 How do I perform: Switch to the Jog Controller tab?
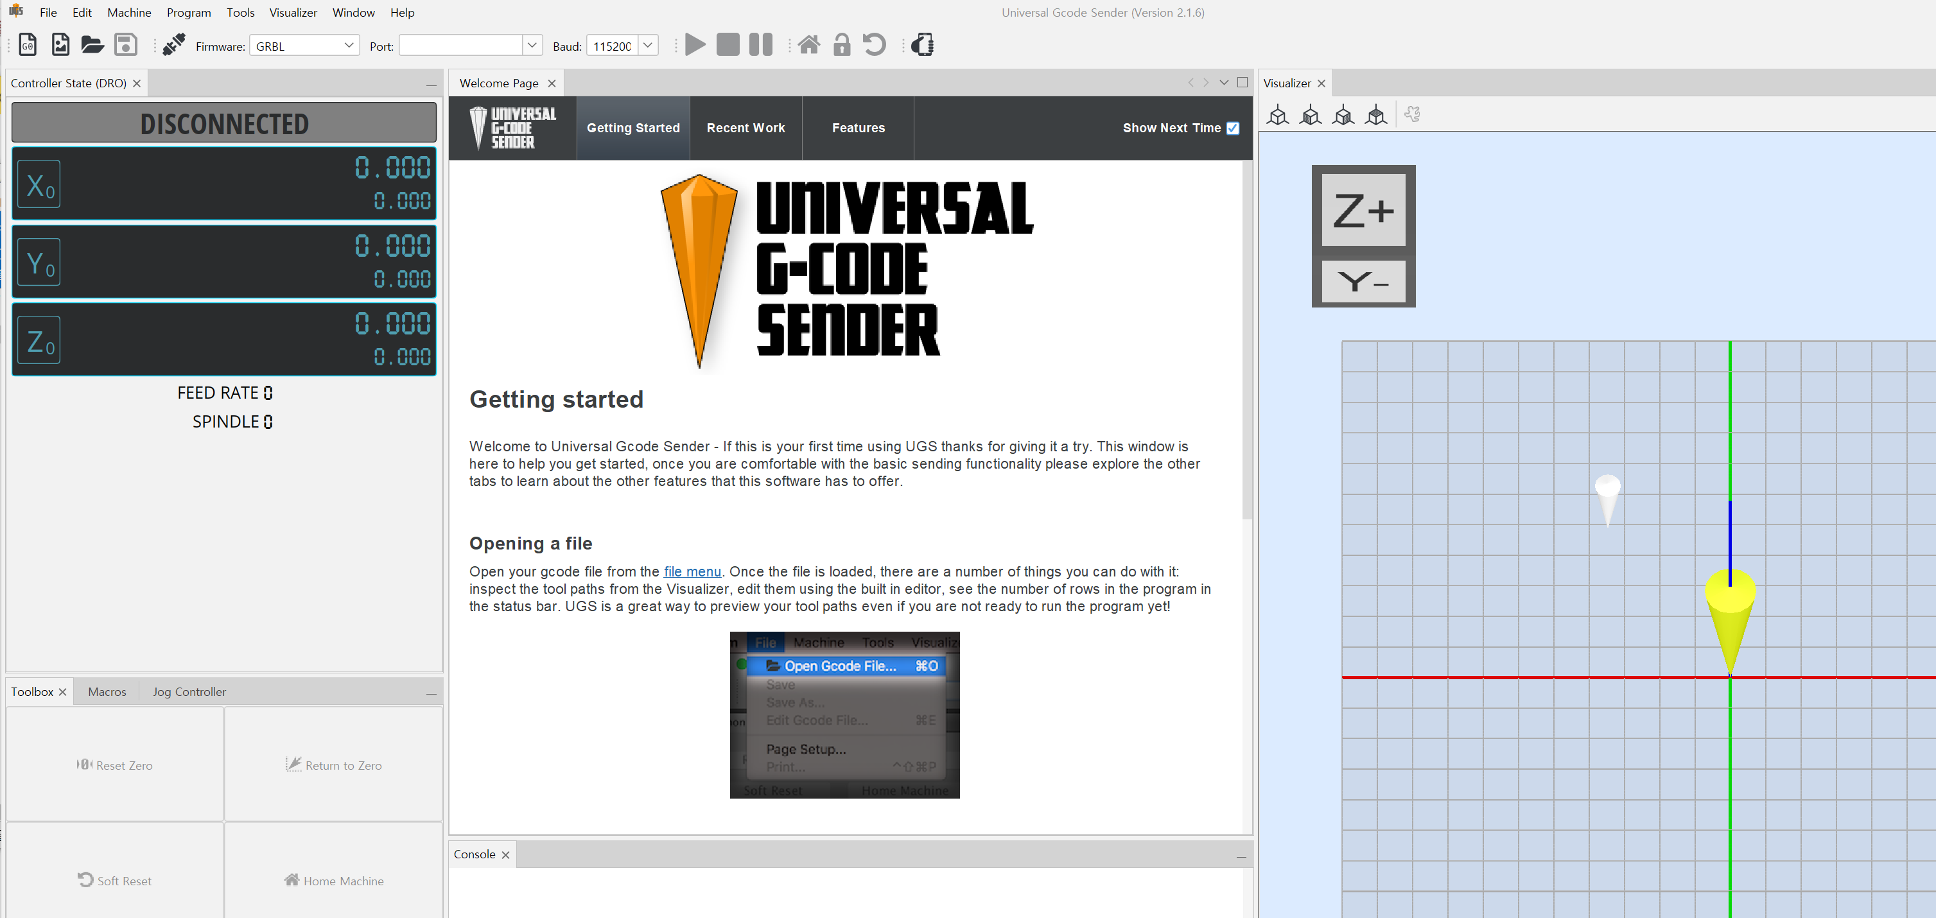189,692
